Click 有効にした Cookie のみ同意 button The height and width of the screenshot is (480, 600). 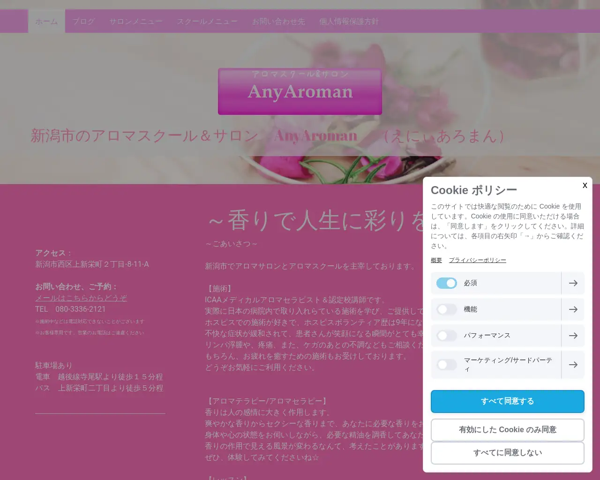[x=507, y=430]
